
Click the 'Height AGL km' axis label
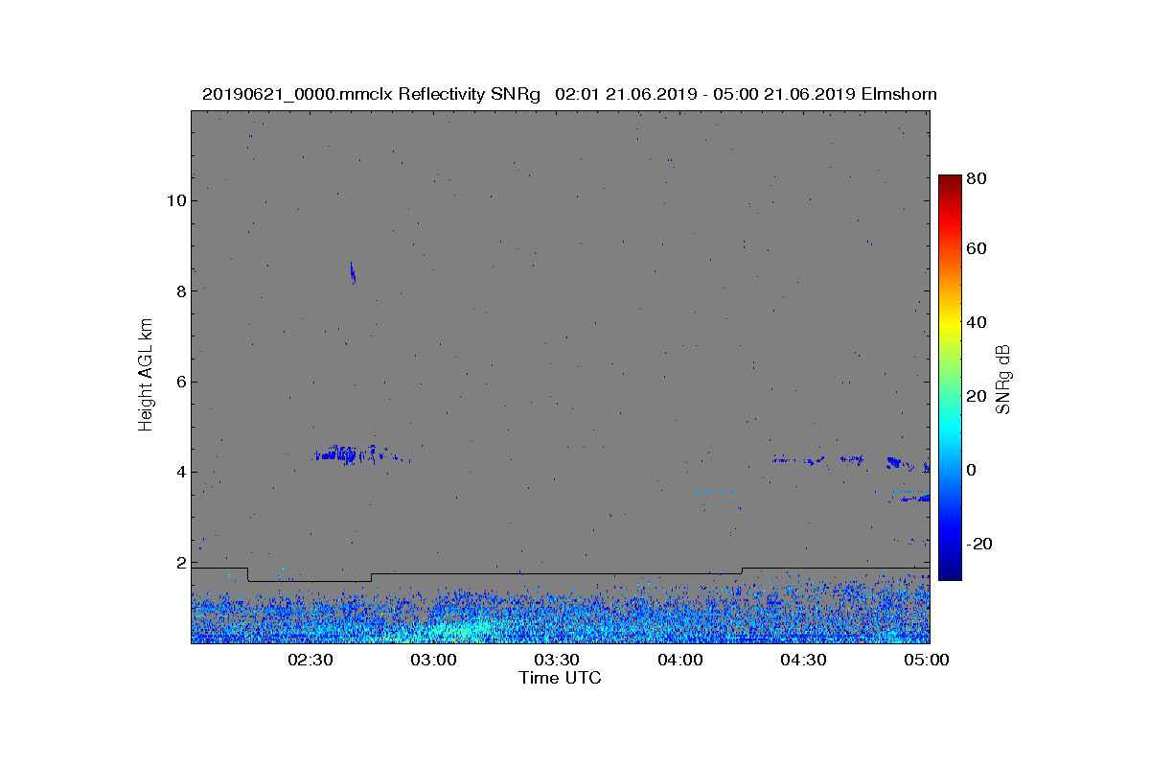pos(146,375)
